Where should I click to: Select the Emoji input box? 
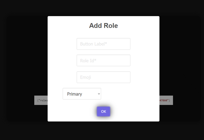[x=103, y=77]
